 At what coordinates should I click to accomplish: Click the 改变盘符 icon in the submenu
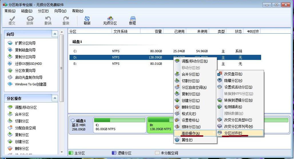click(x=220, y=74)
